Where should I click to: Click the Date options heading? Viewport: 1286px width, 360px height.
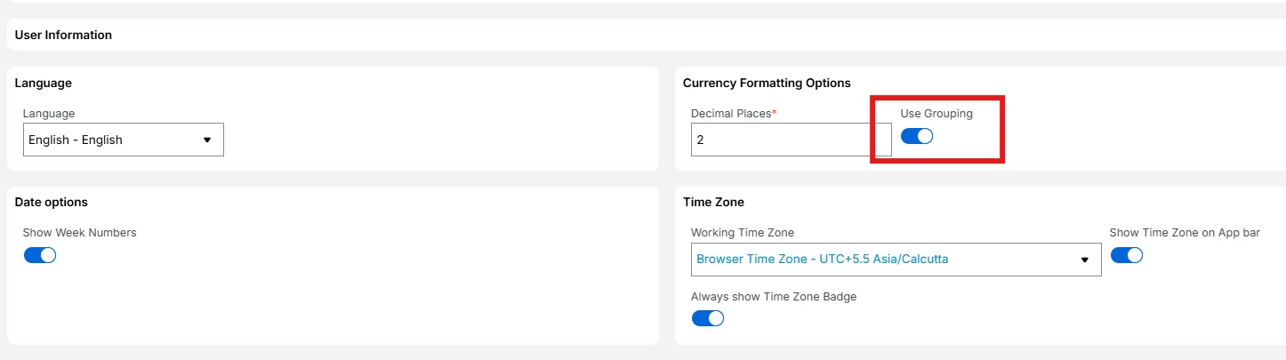(x=51, y=203)
